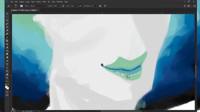The width and height of the screenshot is (200, 112).
Task: Open the Window menu
Action: point(60,2)
